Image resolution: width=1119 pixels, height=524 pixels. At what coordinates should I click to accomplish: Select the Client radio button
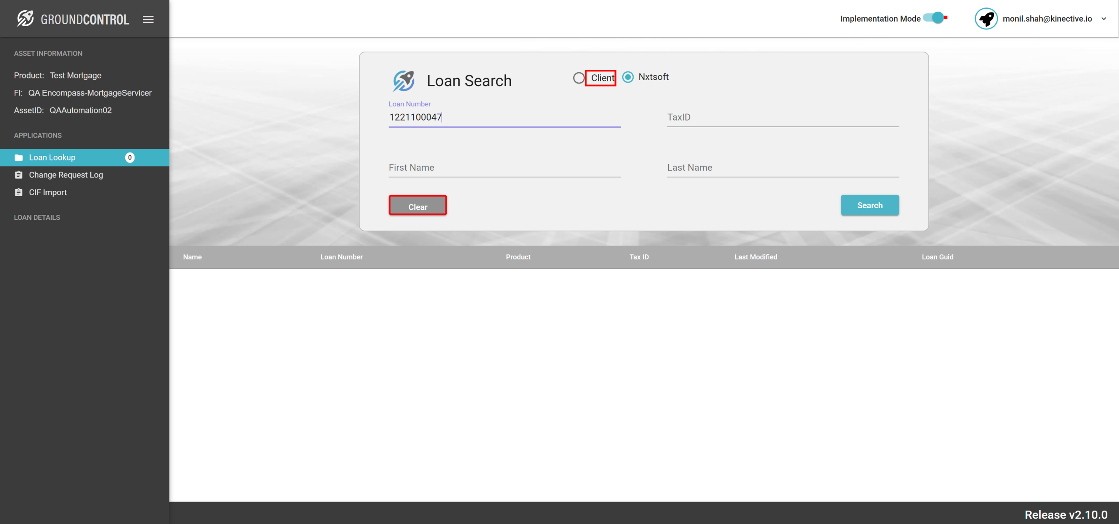(579, 78)
